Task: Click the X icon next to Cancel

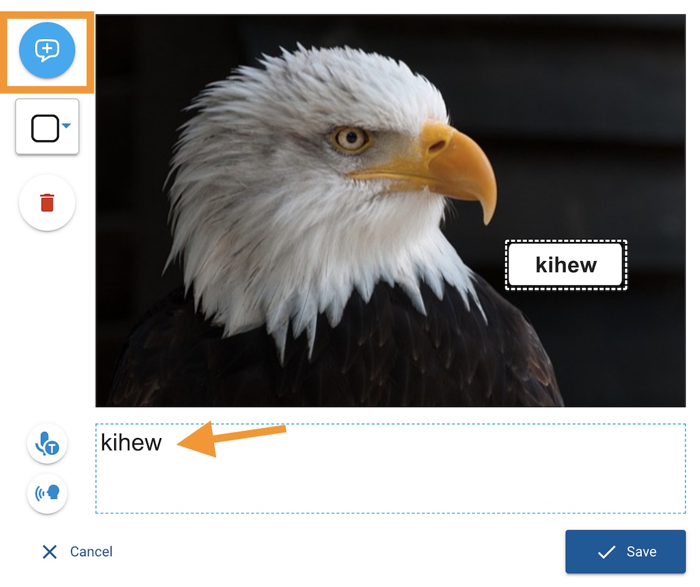Action: [x=49, y=551]
